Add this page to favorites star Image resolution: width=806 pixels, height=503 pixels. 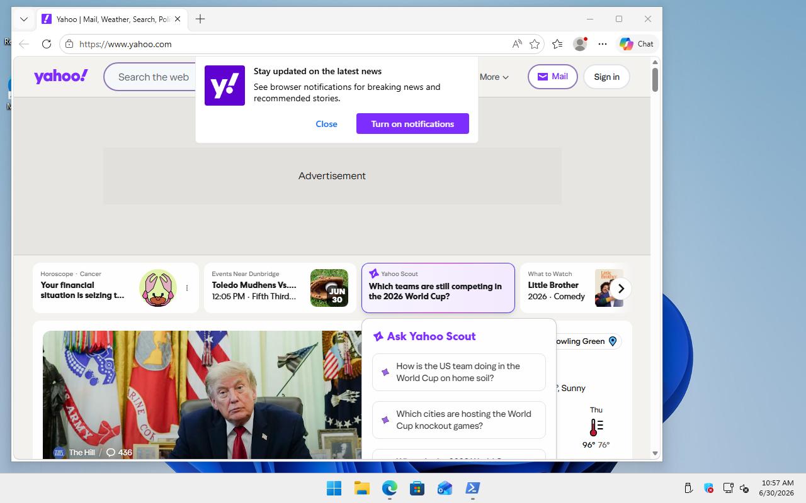535,44
